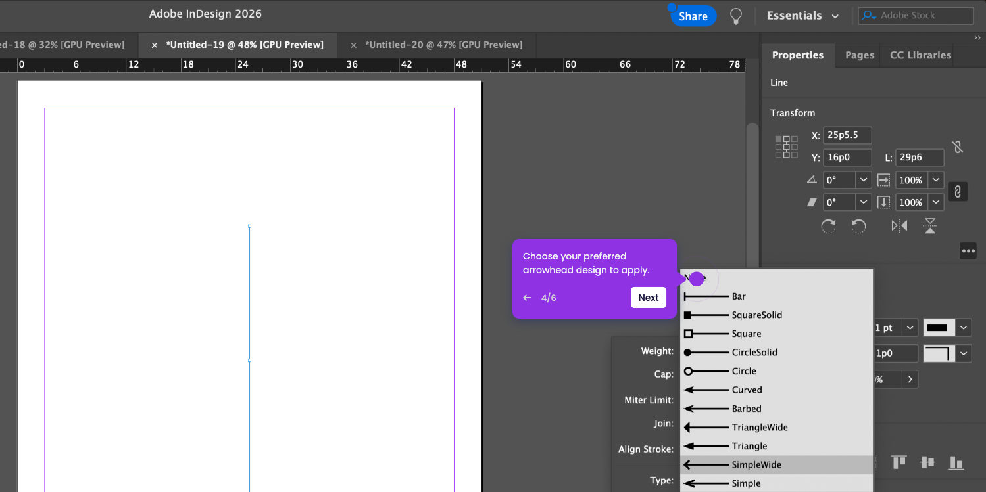
Task: Click the Share button
Action: [x=693, y=16]
